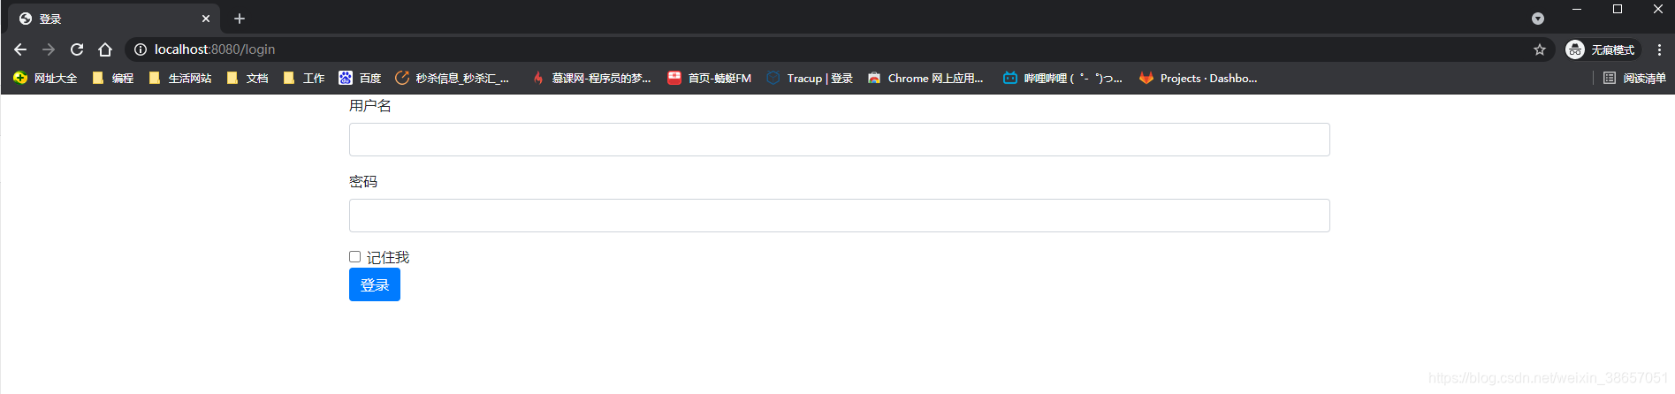Go to the browser home page
The height and width of the screenshot is (394, 1675).
[x=105, y=49]
